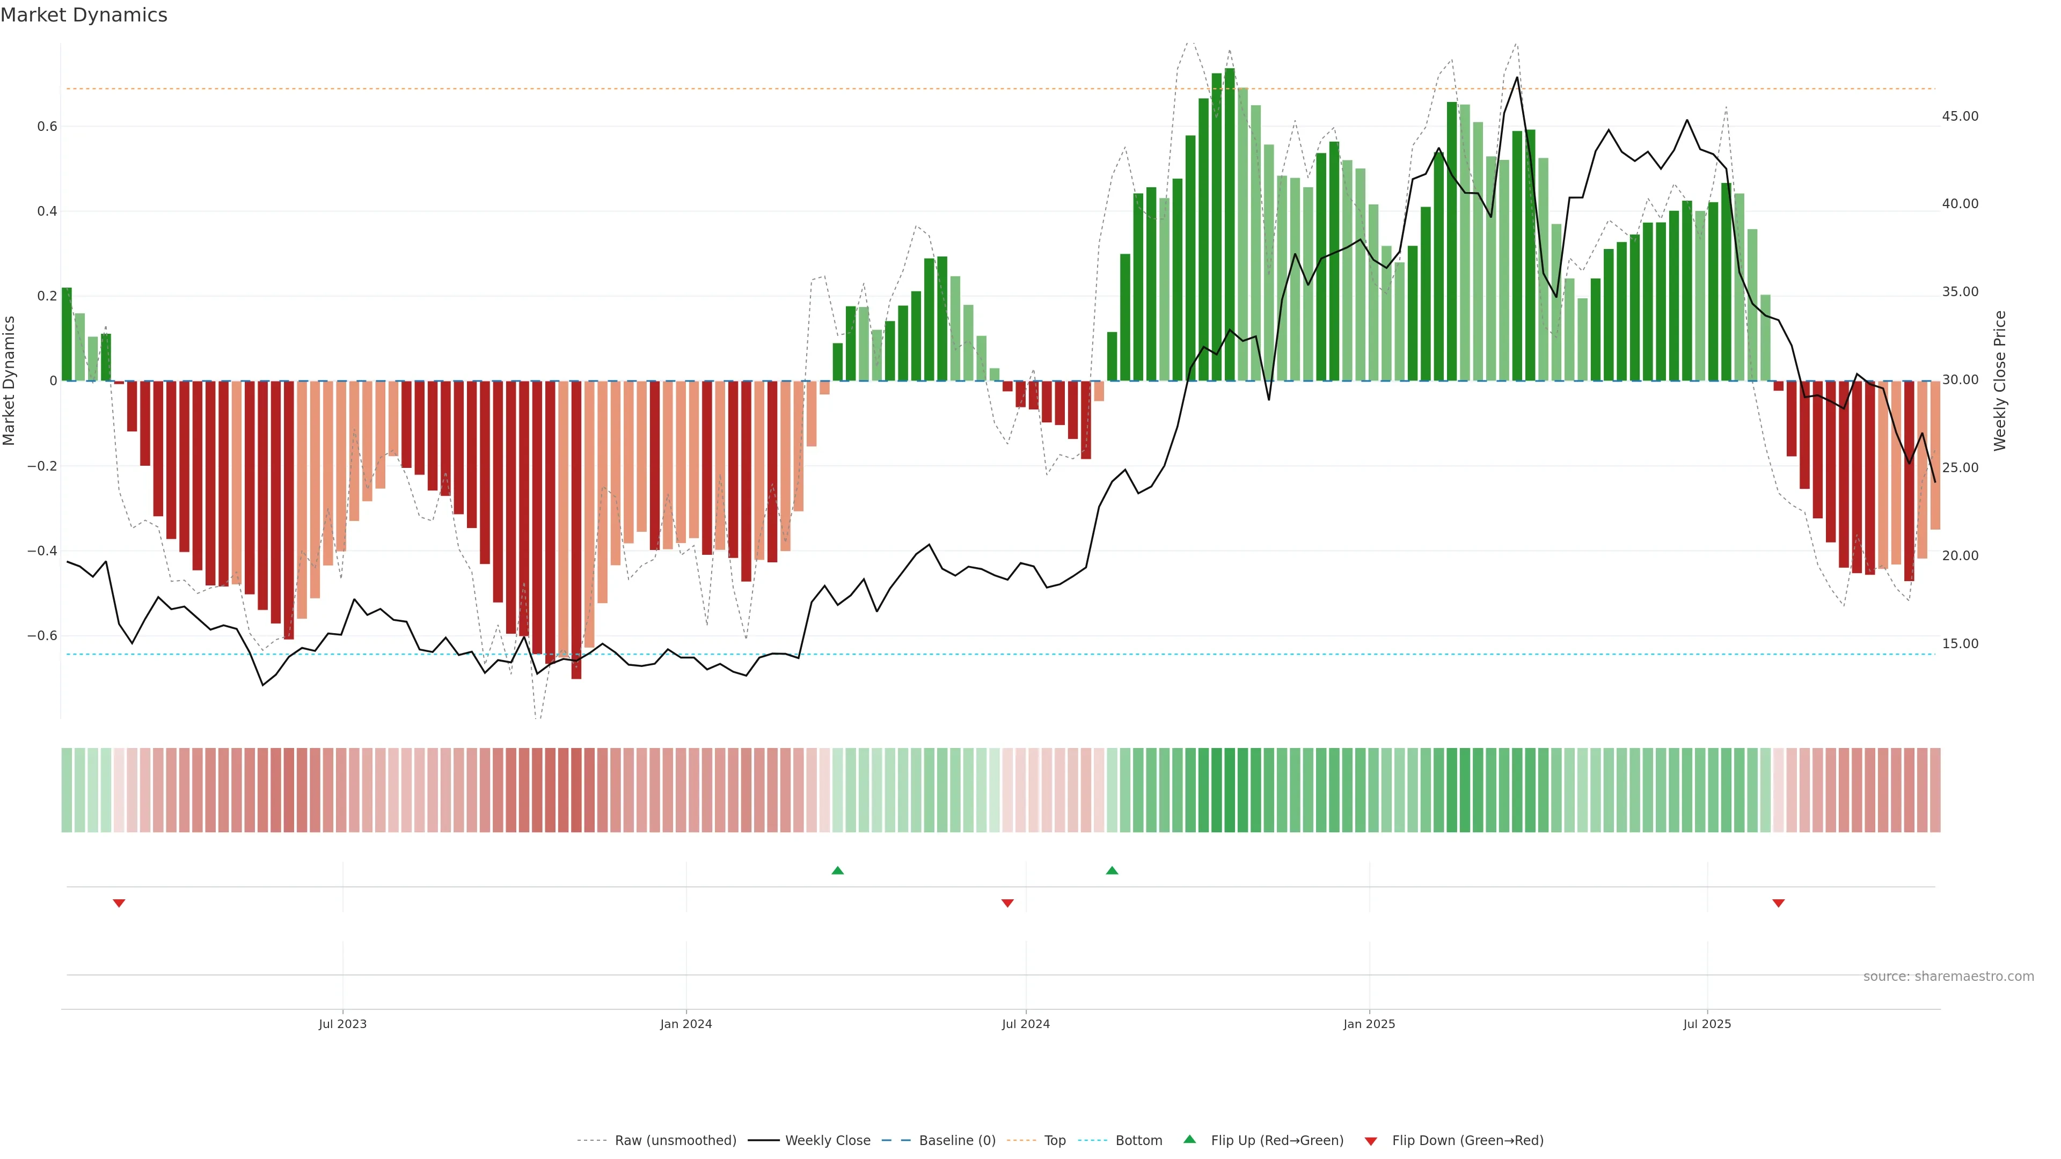The image size is (2061, 1159).
Task: Click the Jul 2023 axis label
Action: 342,1024
